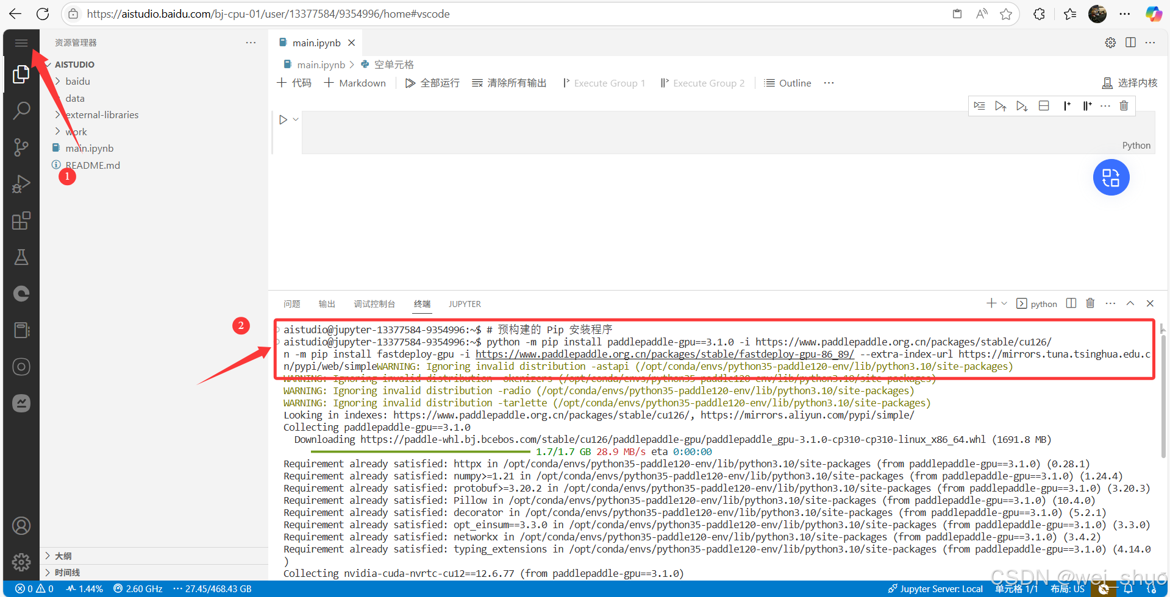This screenshot has width=1170, height=597.
Task: Kill terminal with the trash icon
Action: tap(1090, 303)
